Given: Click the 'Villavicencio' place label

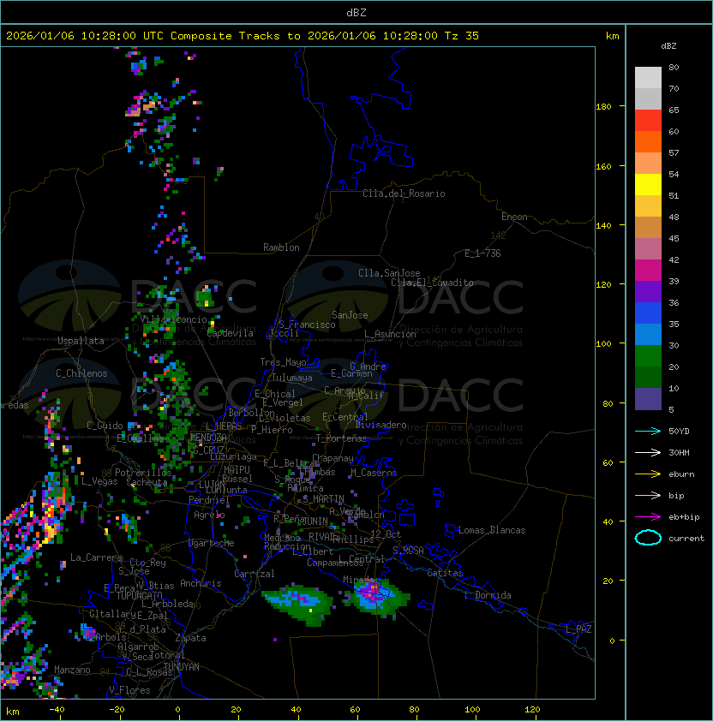Looking at the screenshot, I should [x=173, y=319].
